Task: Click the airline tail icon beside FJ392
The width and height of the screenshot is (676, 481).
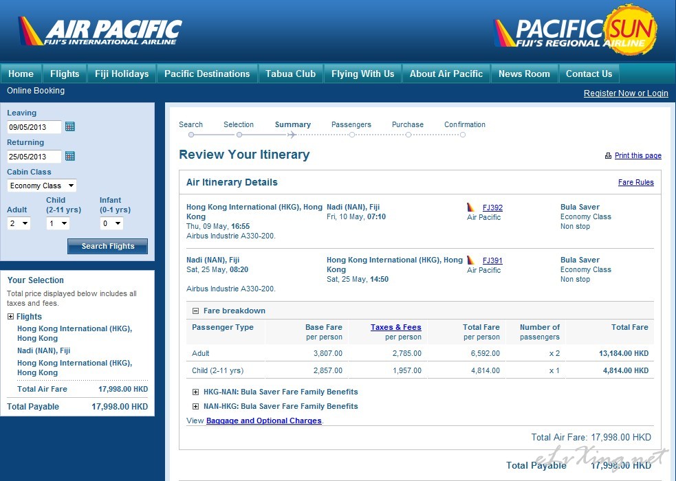Action: tap(471, 207)
